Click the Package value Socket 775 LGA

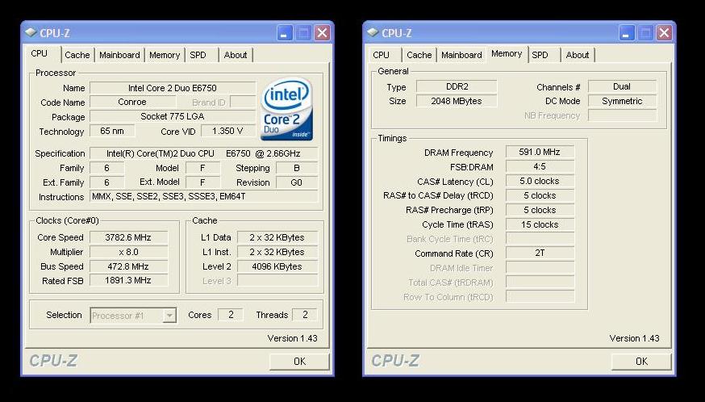point(173,116)
